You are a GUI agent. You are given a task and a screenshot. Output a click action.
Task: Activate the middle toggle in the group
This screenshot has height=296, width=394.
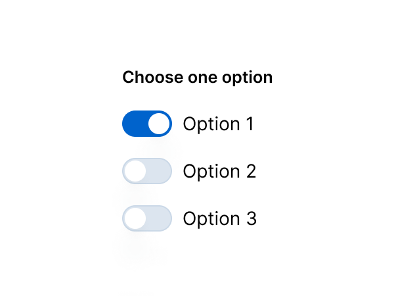pyautogui.click(x=147, y=171)
